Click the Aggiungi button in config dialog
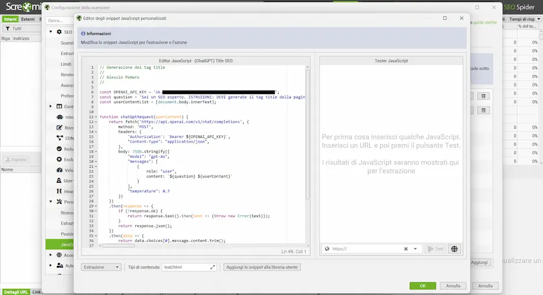 (x=479, y=262)
